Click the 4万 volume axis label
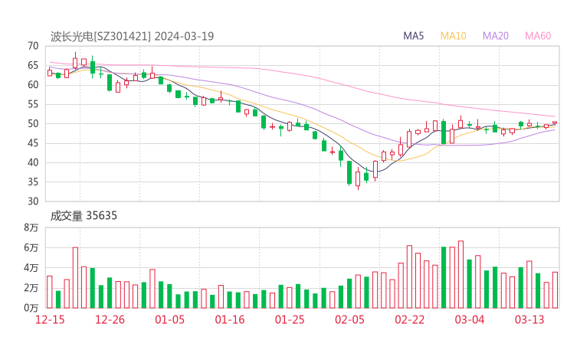 (x=31, y=268)
